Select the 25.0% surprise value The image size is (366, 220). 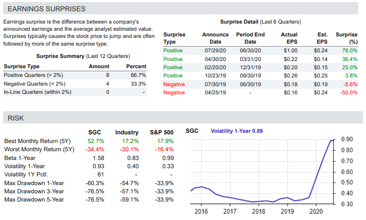pyautogui.click(x=350, y=67)
